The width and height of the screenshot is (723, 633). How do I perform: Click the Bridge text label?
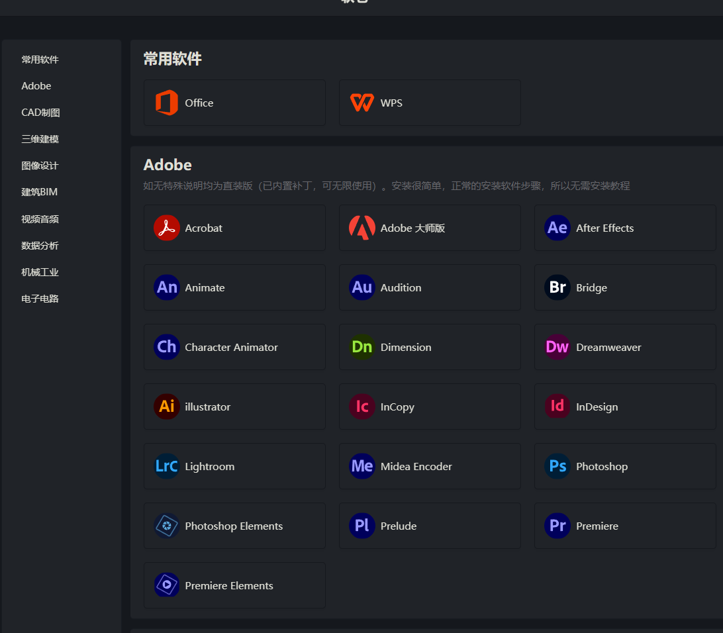click(x=592, y=287)
